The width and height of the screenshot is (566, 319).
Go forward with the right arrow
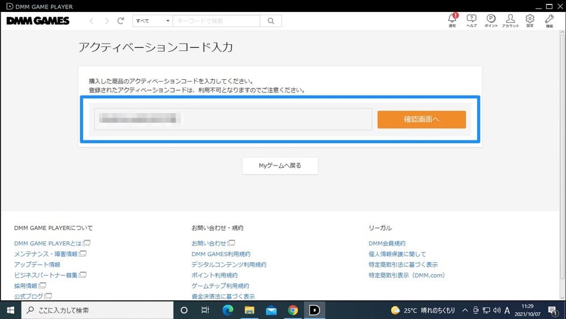click(106, 21)
